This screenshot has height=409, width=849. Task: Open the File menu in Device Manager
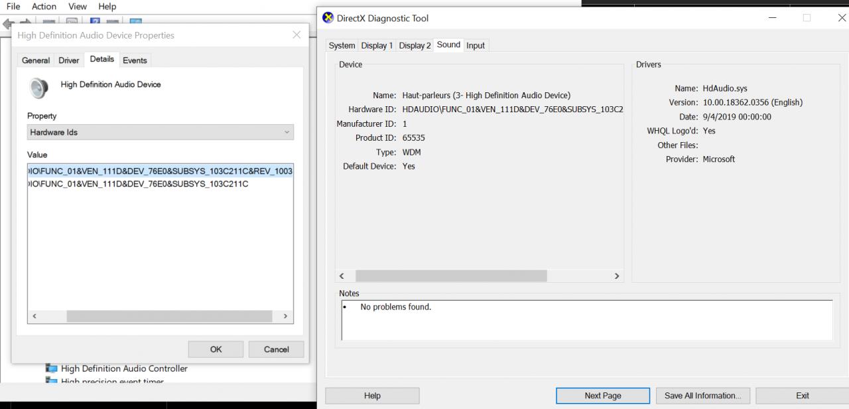[x=13, y=7]
